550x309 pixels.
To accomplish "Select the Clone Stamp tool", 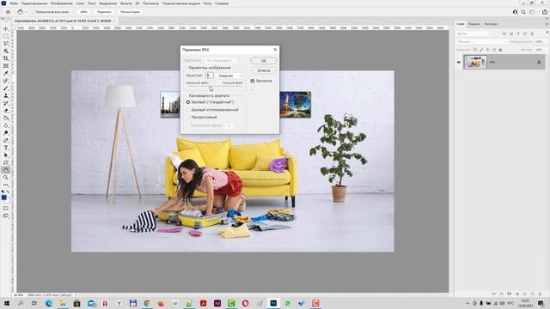I will click(6, 95).
